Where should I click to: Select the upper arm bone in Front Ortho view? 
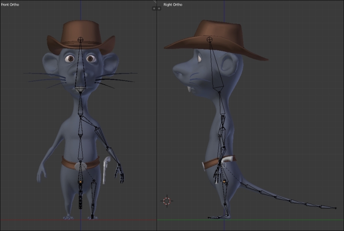(x=101, y=137)
